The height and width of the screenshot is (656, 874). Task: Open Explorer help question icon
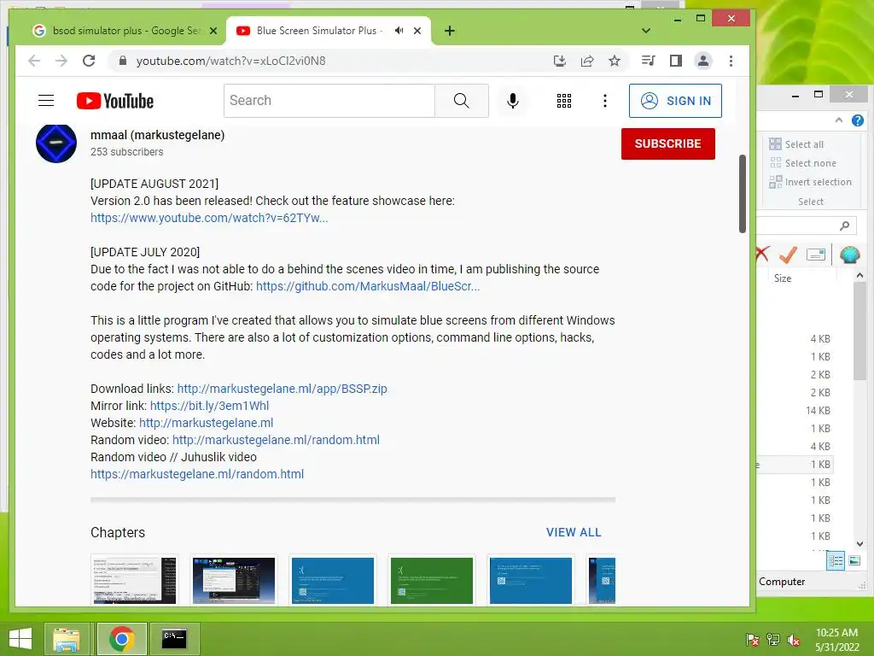(857, 120)
